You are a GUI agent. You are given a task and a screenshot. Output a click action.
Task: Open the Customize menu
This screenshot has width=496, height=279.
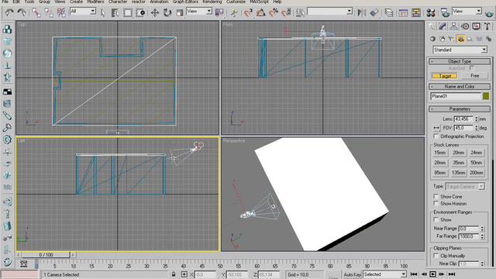236,2
